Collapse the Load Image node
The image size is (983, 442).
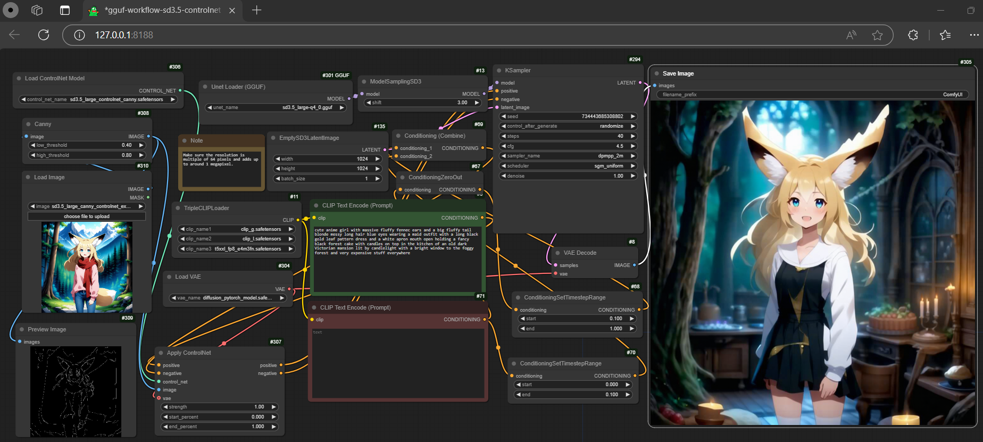(x=28, y=177)
